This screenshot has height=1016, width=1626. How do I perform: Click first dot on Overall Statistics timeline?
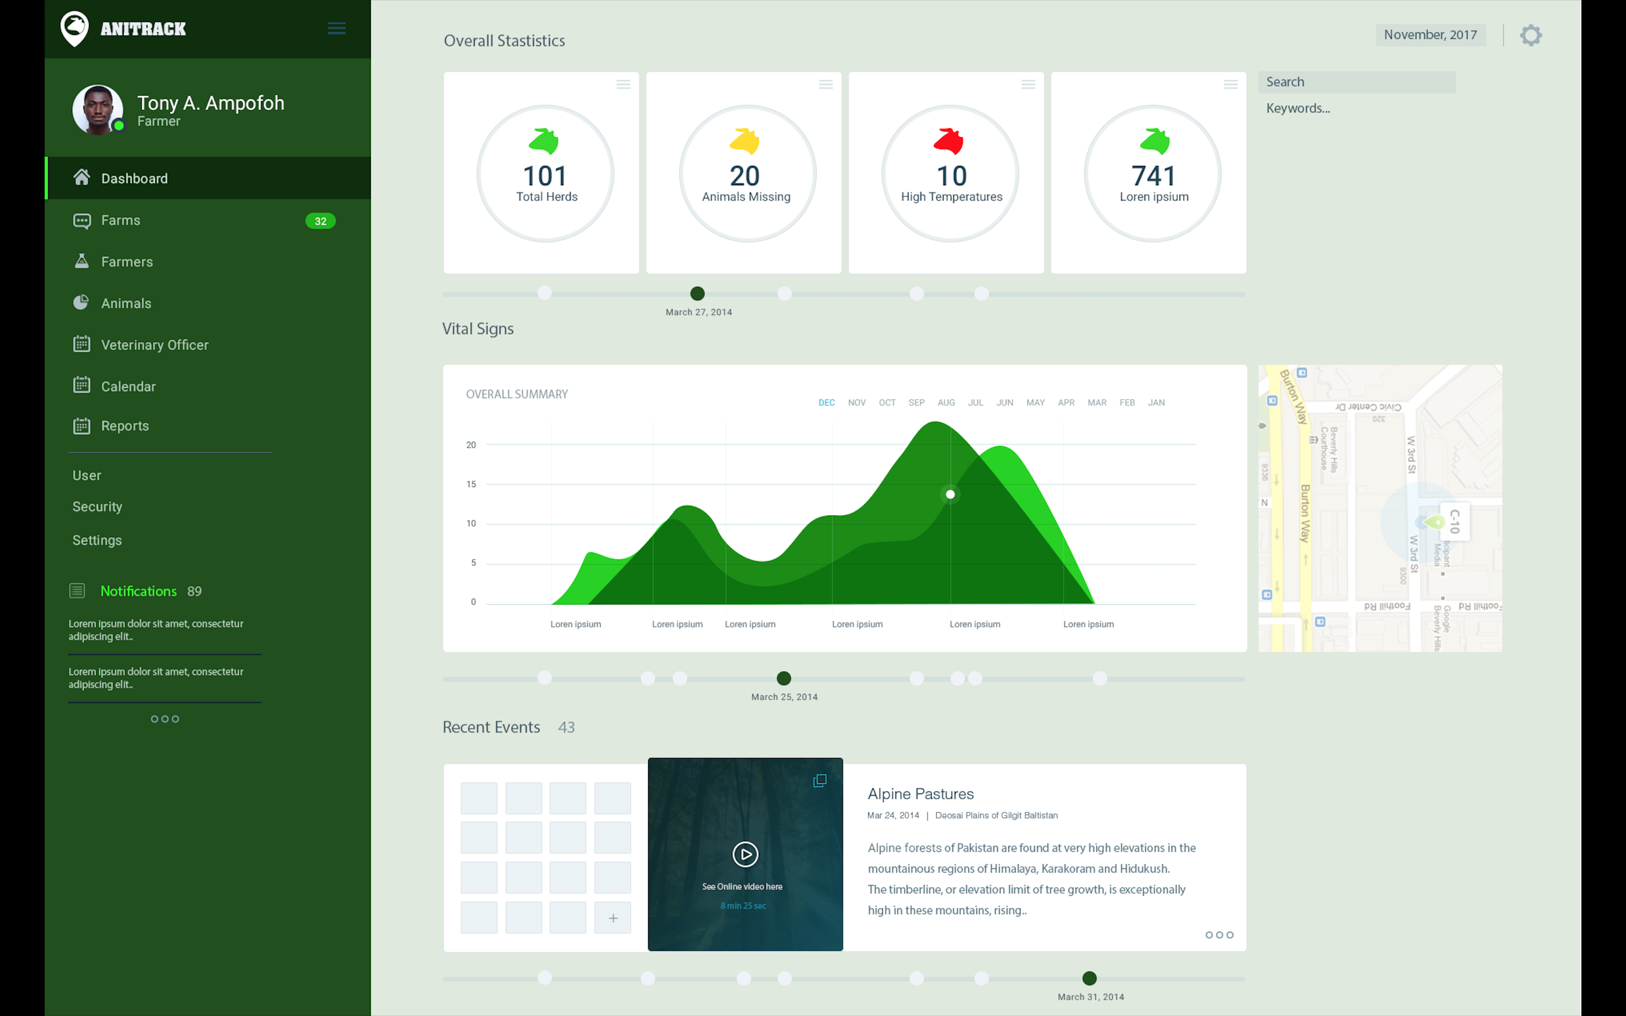pyautogui.click(x=545, y=293)
